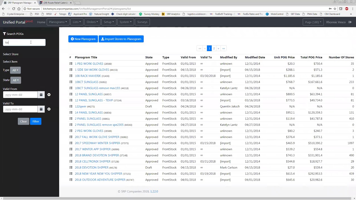Go to browser home page

19,9
